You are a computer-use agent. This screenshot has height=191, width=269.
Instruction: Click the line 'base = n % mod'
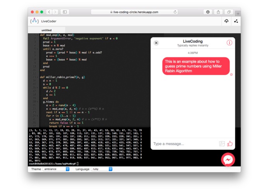coord(54,45)
